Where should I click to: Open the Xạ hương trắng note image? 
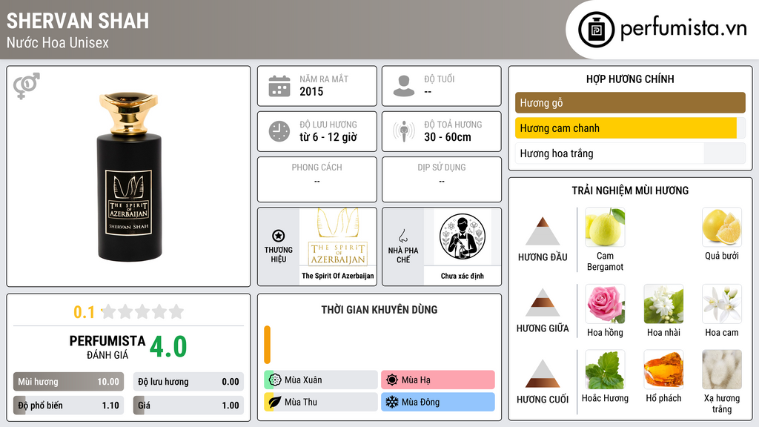(722, 369)
